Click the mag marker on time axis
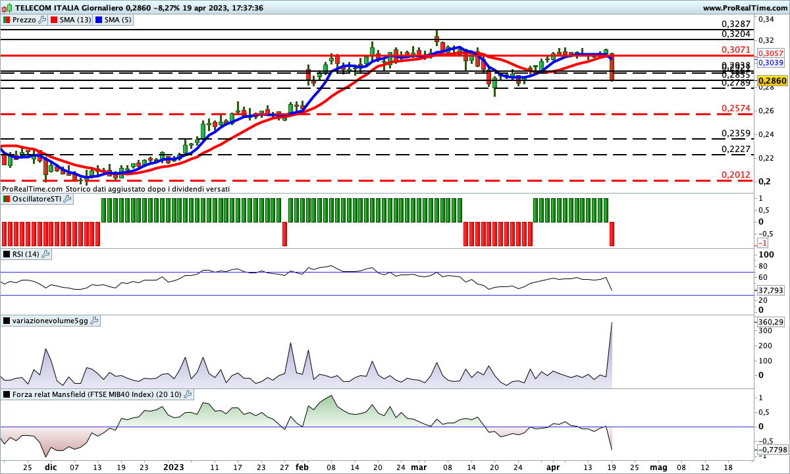The width and height of the screenshot is (790, 474). coord(659,467)
